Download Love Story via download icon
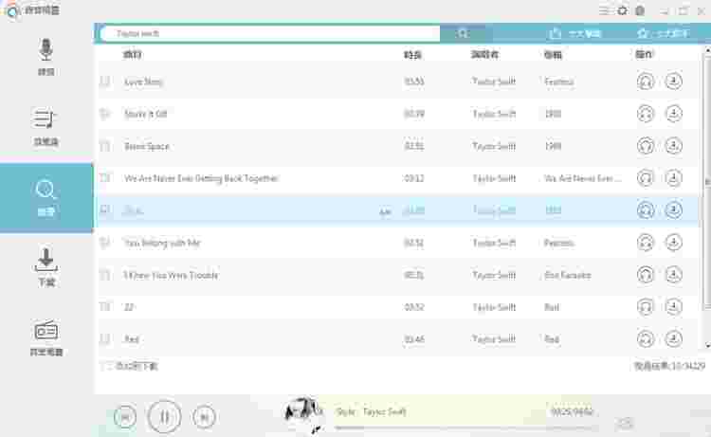This screenshot has width=711, height=437. pyautogui.click(x=673, y=82)
